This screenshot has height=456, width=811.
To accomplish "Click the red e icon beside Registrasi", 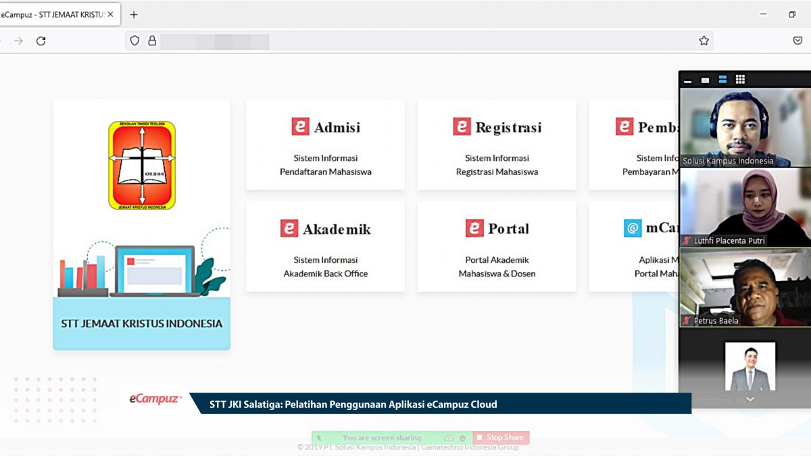I will click(x=462, y=126).
